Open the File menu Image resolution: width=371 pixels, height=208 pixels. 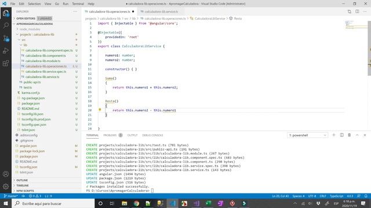13,4
